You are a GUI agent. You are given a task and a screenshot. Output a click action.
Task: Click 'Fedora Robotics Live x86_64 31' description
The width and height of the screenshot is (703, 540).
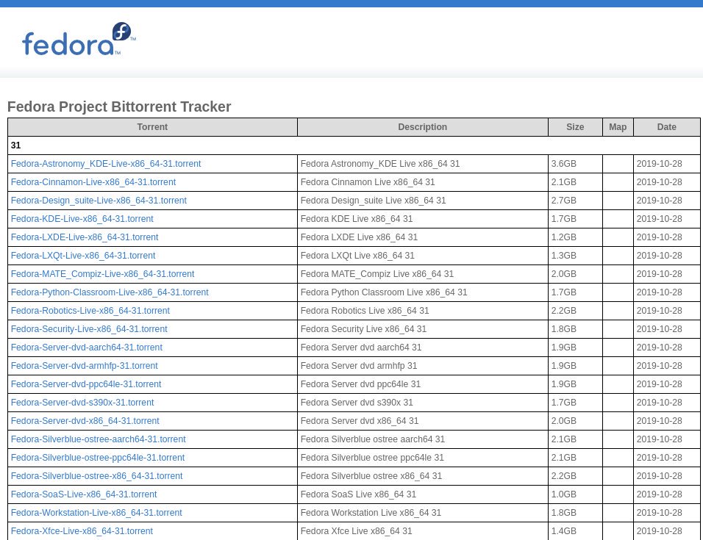(365, 311)
